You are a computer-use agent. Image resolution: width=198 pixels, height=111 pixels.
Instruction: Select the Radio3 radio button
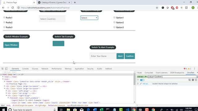tap(4, 27)
